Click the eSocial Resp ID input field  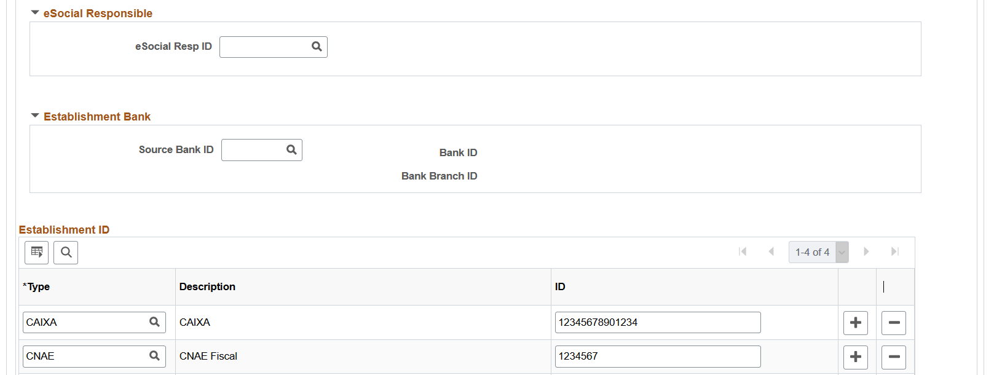265,47
